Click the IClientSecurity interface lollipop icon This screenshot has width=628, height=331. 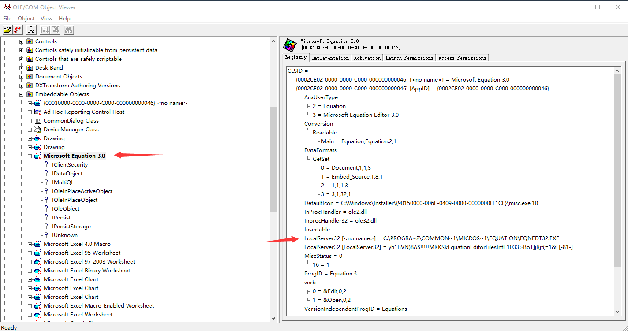click(46, 164)
